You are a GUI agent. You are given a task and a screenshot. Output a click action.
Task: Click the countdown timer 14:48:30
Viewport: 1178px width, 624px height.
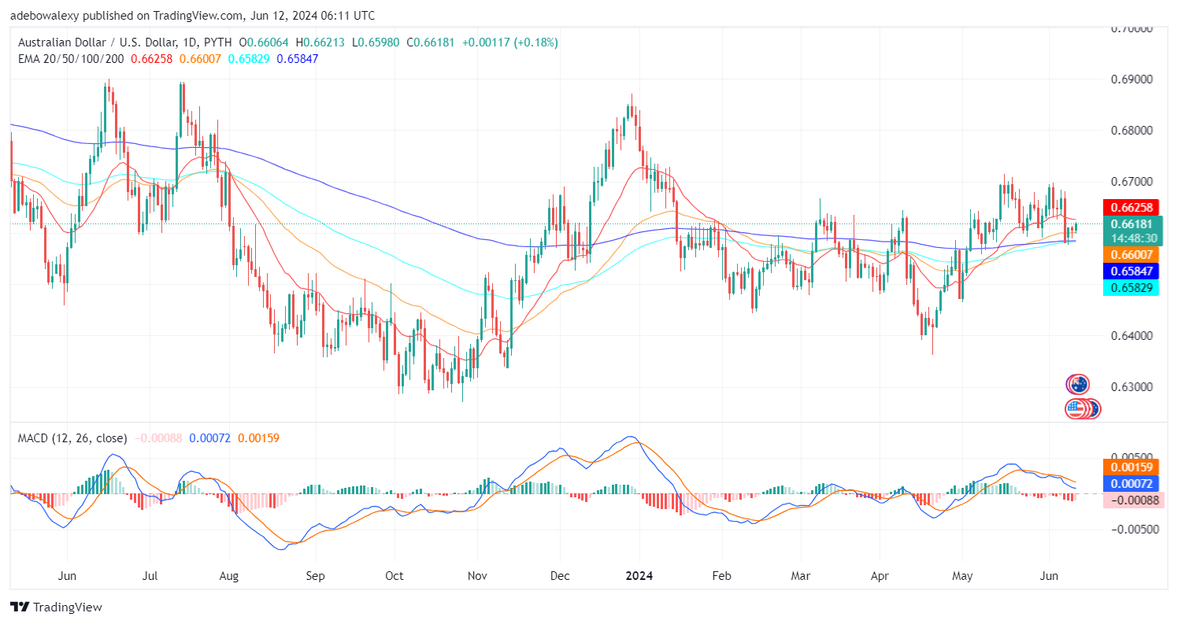(x=1133, y=238)
